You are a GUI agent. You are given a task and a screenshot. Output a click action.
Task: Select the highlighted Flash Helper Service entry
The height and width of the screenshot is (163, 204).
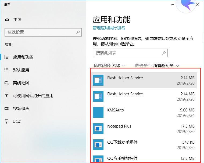coord(144,80)
